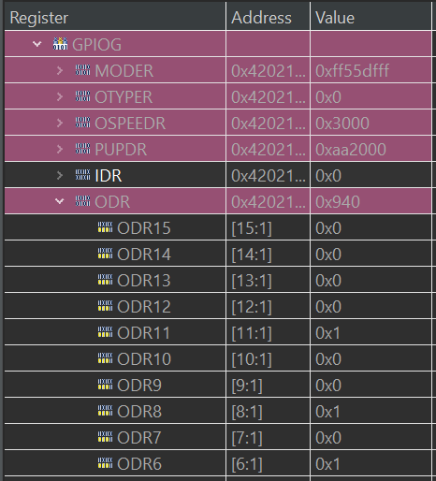Expand the MODER register
This screenshot has width=436, height=481.
click(x=60, y=70)
